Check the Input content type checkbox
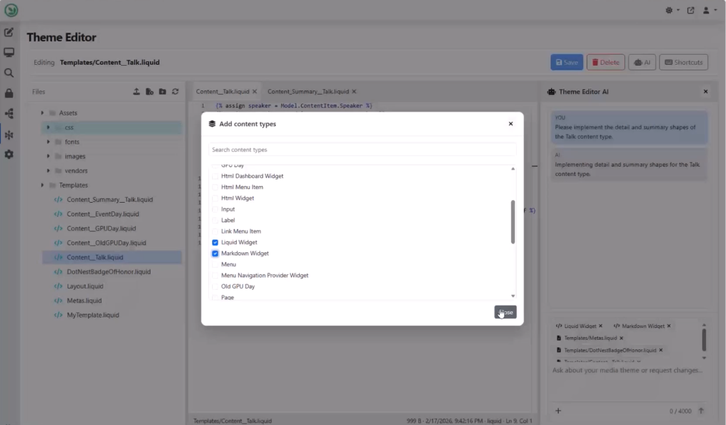The image size is (726, 425). point(215,210)
